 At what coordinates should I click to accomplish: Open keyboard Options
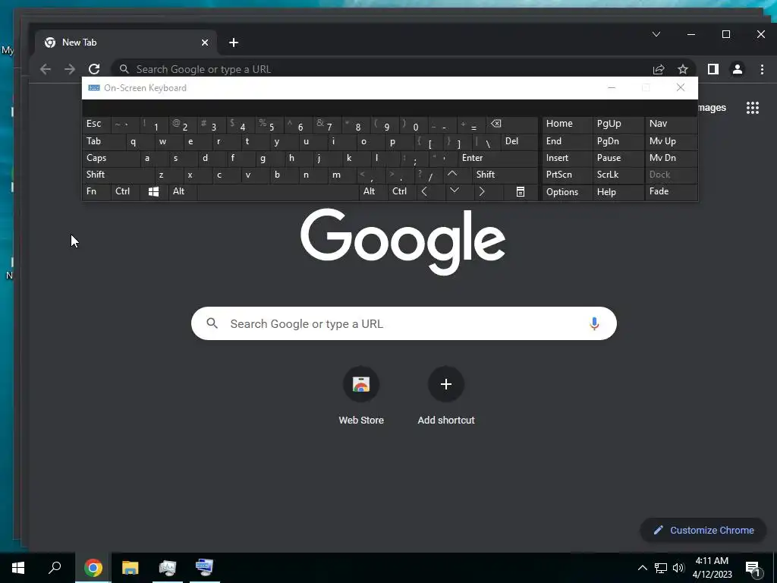[567, 192]
